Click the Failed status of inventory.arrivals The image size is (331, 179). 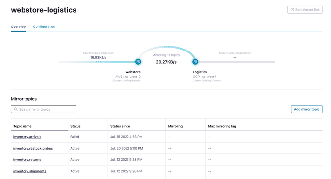click(x=75, y=137)
